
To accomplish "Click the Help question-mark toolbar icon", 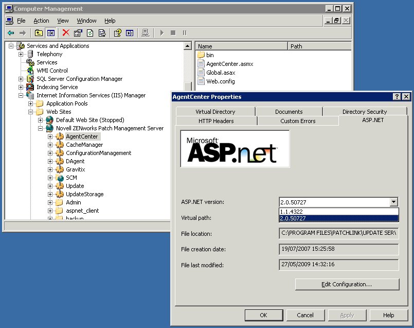I will click(117, 33).
